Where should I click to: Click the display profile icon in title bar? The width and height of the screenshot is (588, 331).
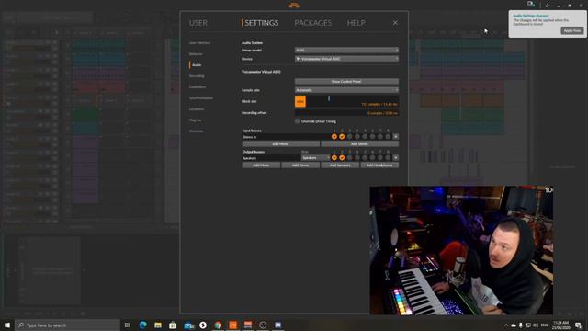(531, 4)
